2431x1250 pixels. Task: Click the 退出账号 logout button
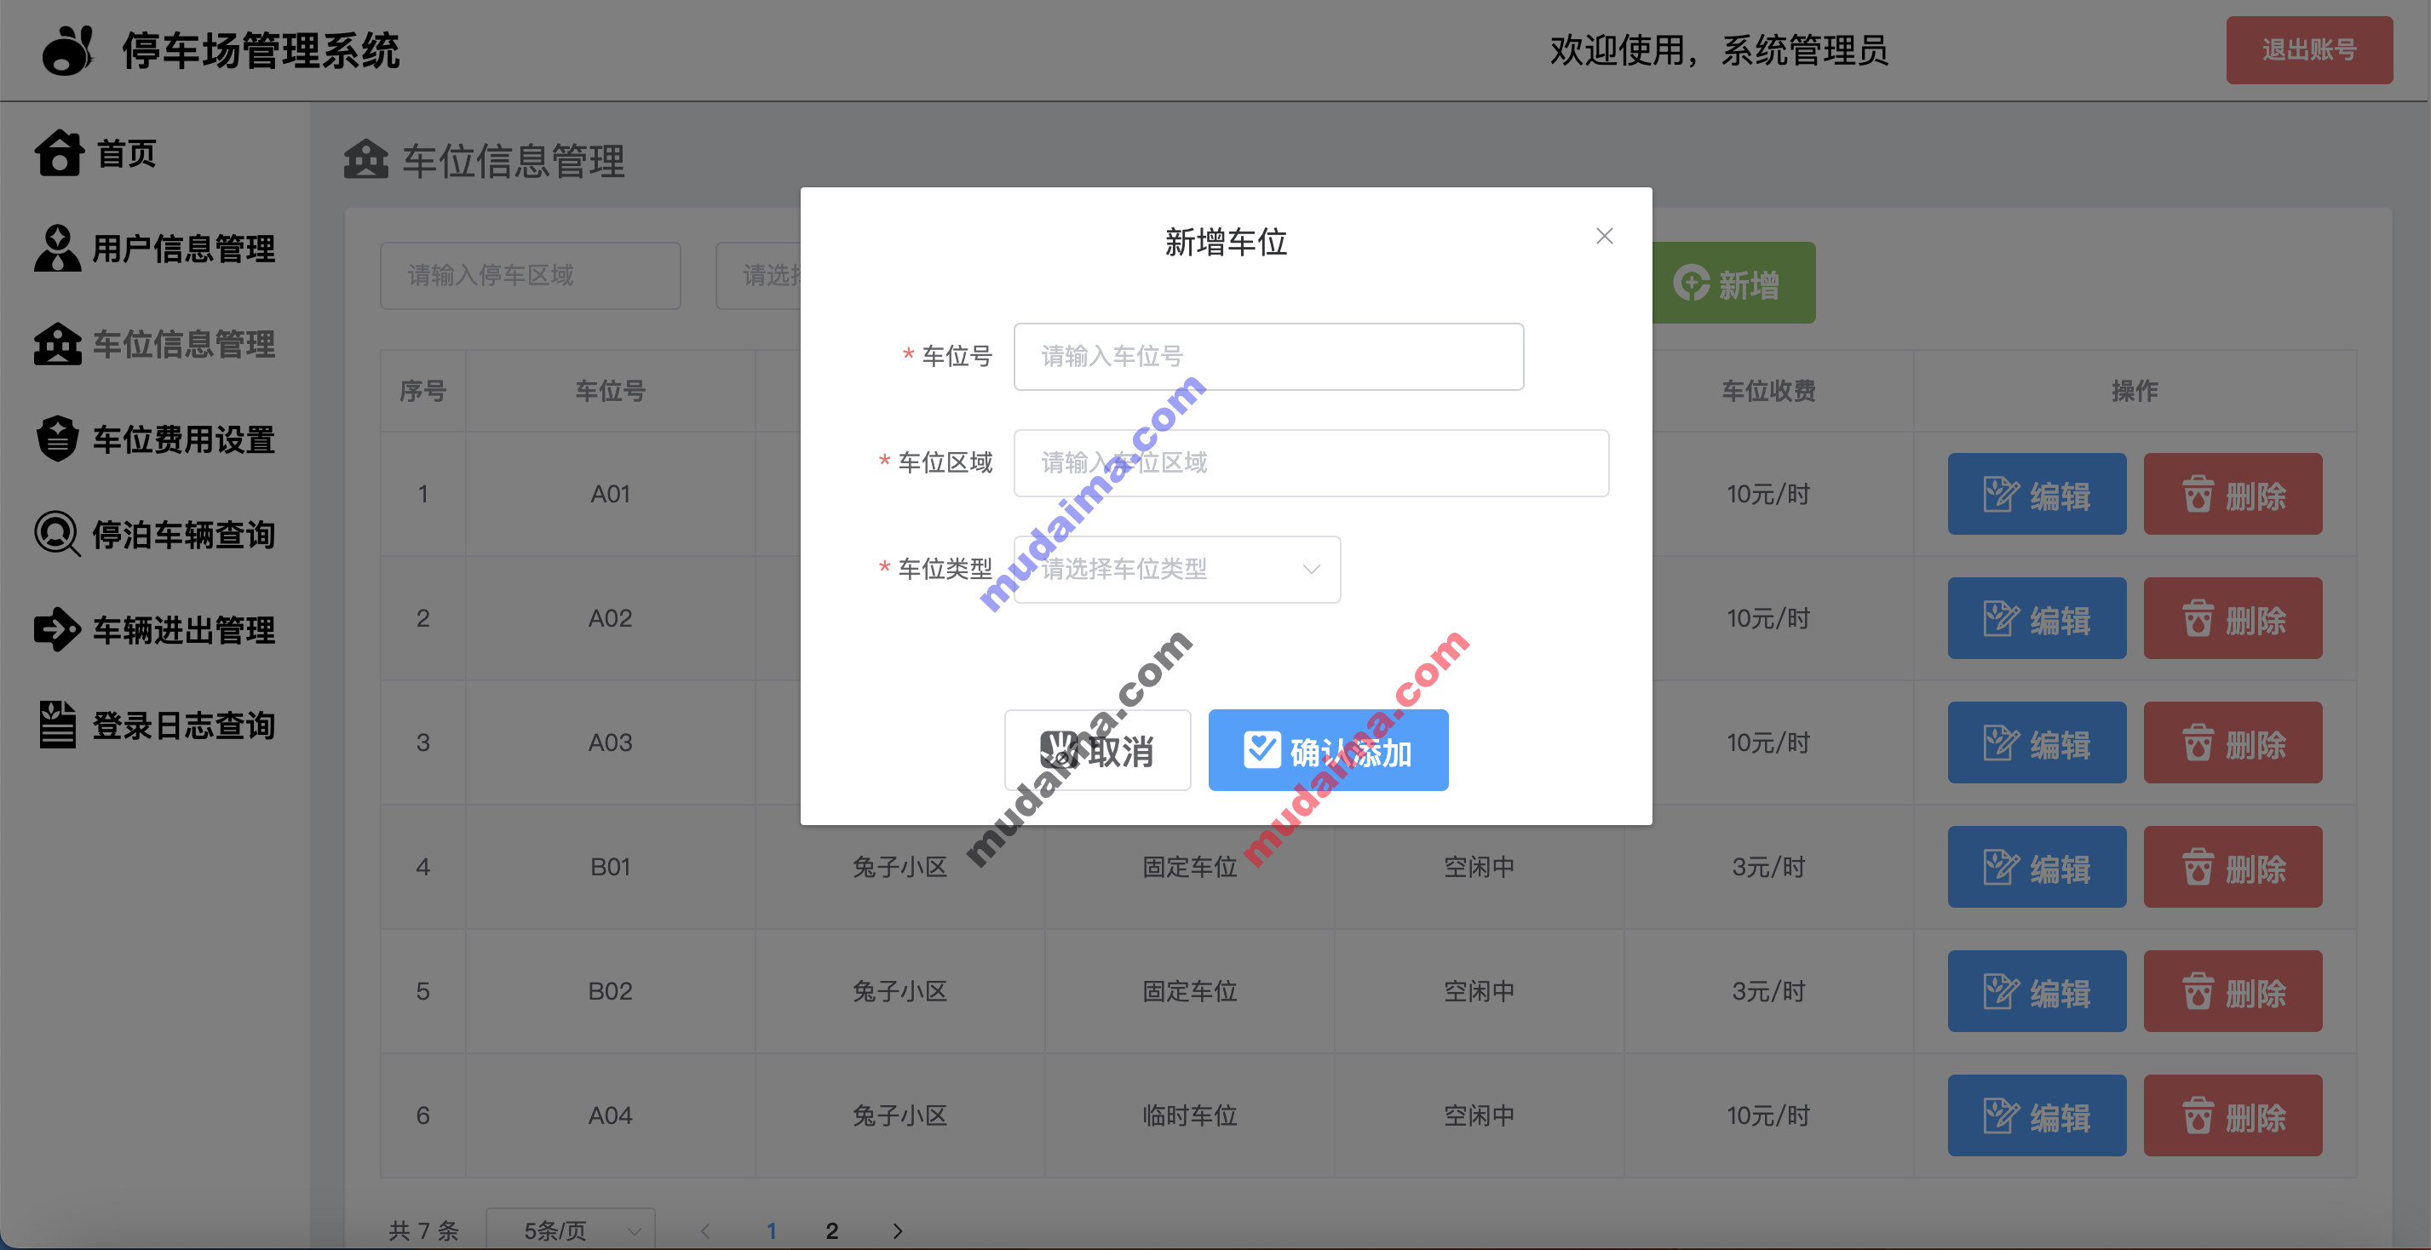[x=2308, y=50]
